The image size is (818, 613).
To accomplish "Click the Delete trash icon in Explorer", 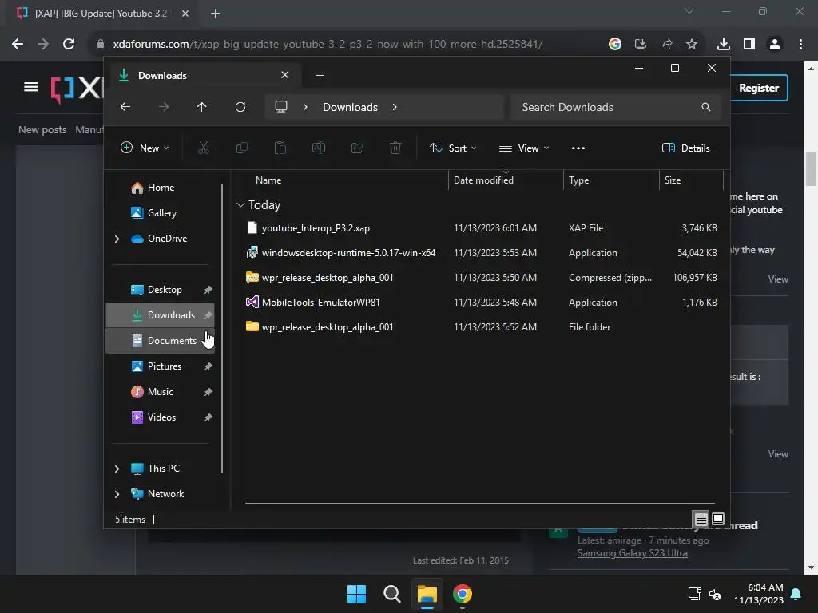I will coord(395,148).
